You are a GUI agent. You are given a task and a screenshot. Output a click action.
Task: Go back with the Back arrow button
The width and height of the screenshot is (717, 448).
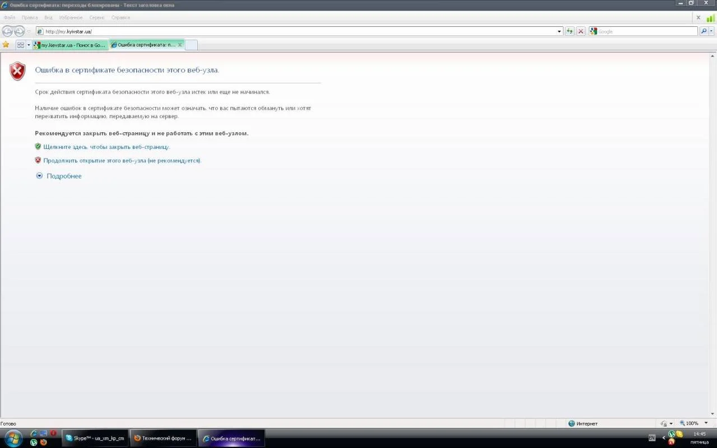click(x=7, y=31)
